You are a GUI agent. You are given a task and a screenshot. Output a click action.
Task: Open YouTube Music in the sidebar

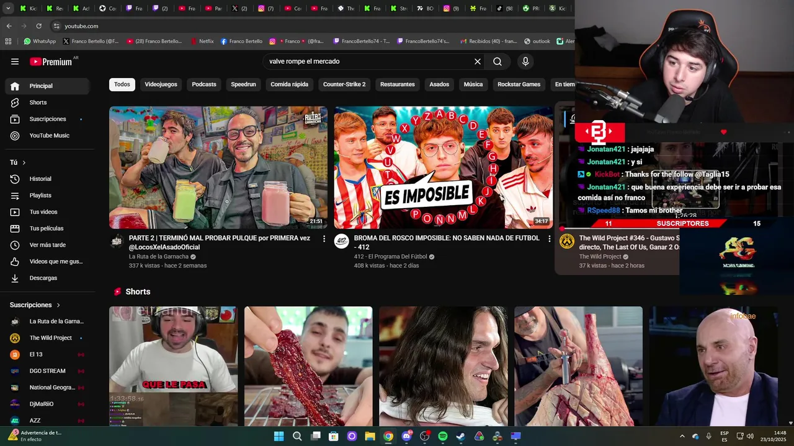47,136
